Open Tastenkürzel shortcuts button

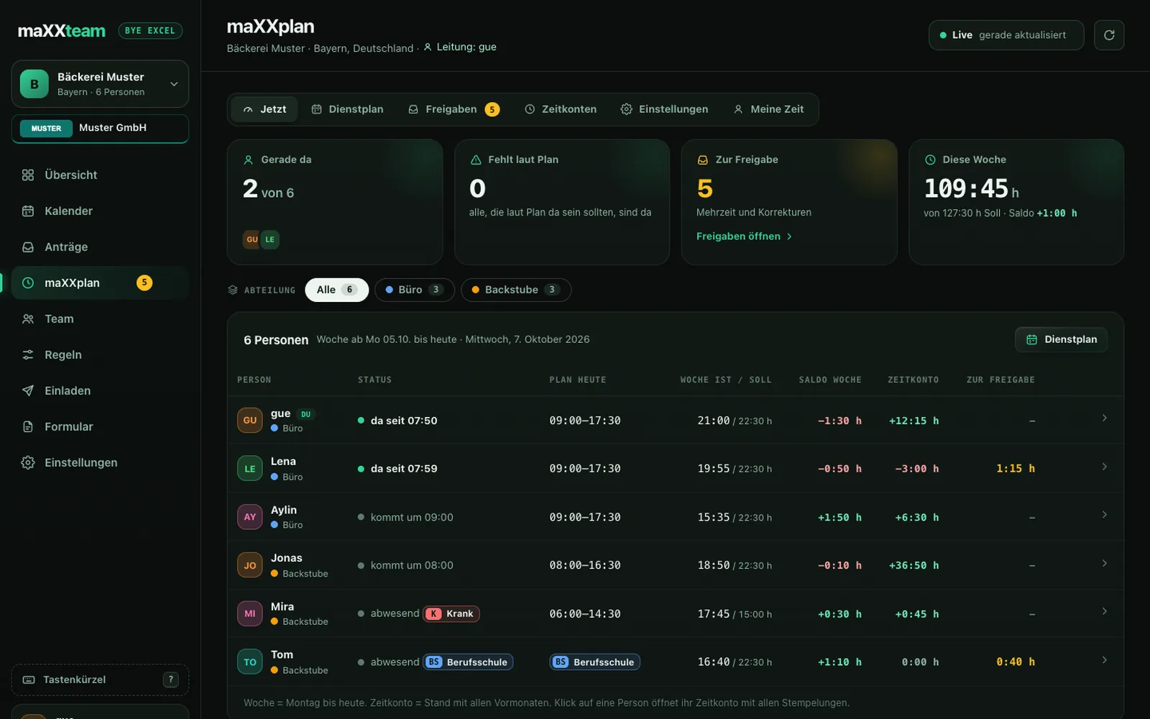point(100,679)
